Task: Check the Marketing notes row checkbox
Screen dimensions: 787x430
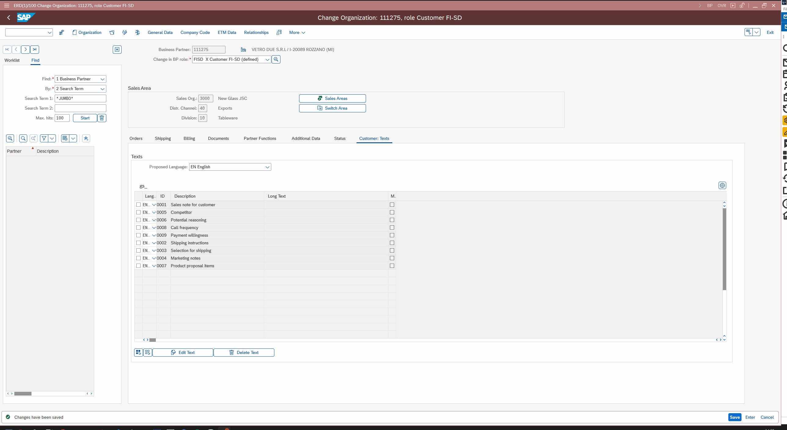Action: tap(138, 258)
